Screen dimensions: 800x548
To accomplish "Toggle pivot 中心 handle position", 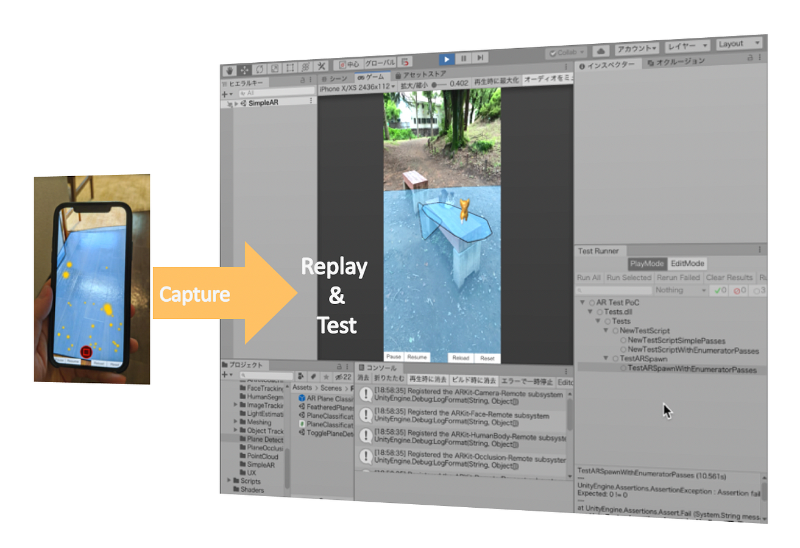I will 349,63.
